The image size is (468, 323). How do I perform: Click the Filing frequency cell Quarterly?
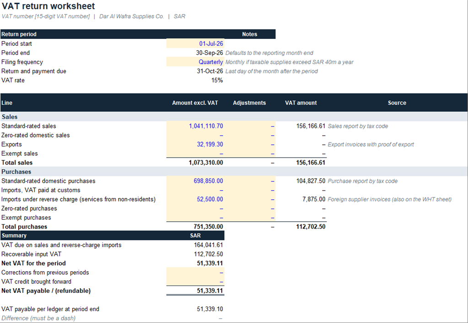coord(195,62)
